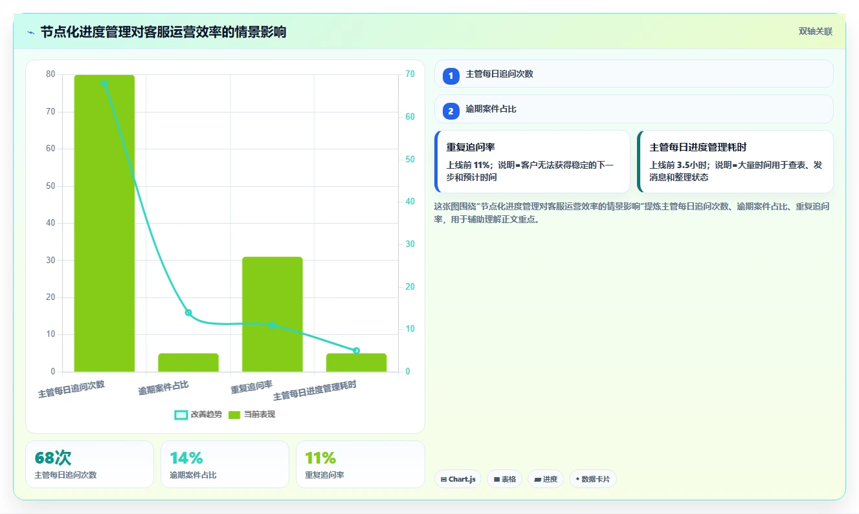This screenshot has height=514, width=859.
Task: Click the tallest bar for 主管每日追问次数
Action: pyautogui.click(x=104, y=223)
